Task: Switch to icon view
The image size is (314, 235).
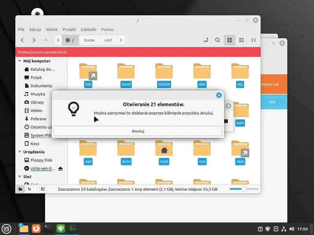Action: click(x=229, y=40)
